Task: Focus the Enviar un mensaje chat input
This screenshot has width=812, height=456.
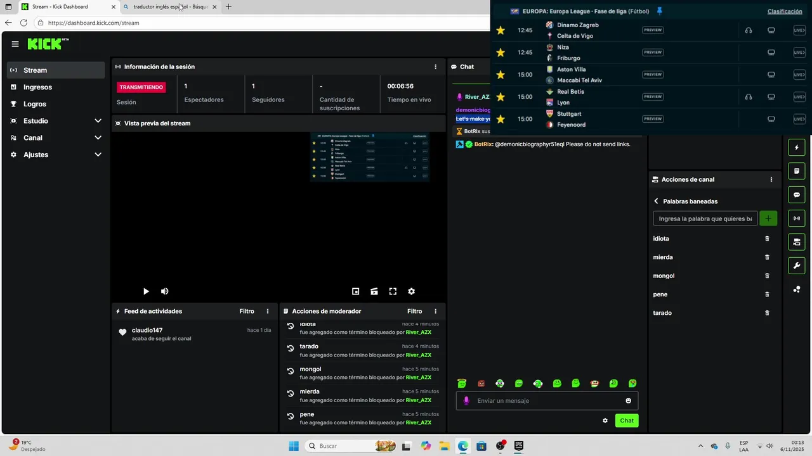Action: (547, 400)
